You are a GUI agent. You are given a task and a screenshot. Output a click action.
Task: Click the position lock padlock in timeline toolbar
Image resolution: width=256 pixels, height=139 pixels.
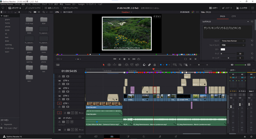pos(155,65)
